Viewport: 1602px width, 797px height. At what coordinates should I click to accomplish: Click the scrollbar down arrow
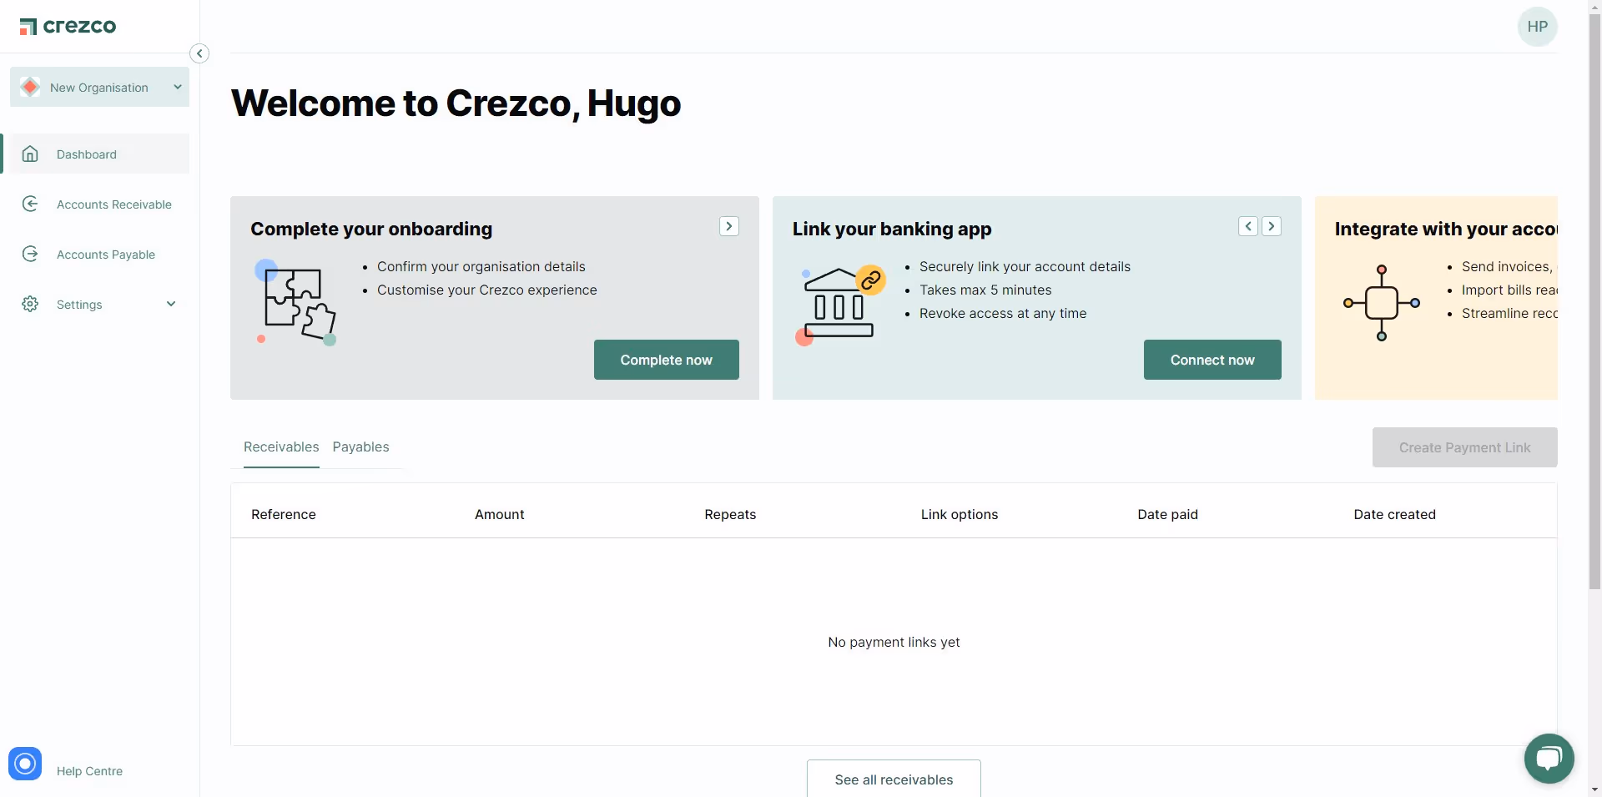coord(1594,789)
